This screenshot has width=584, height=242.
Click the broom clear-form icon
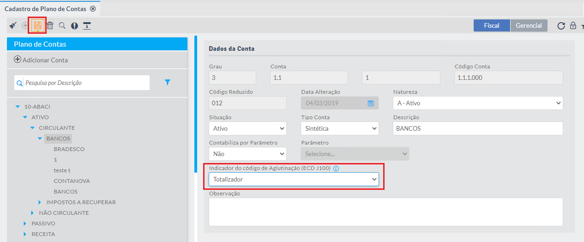(12, 25)
